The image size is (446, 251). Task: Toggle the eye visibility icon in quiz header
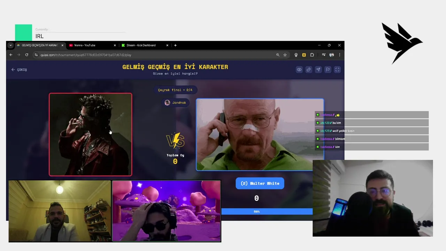point(299,70)
